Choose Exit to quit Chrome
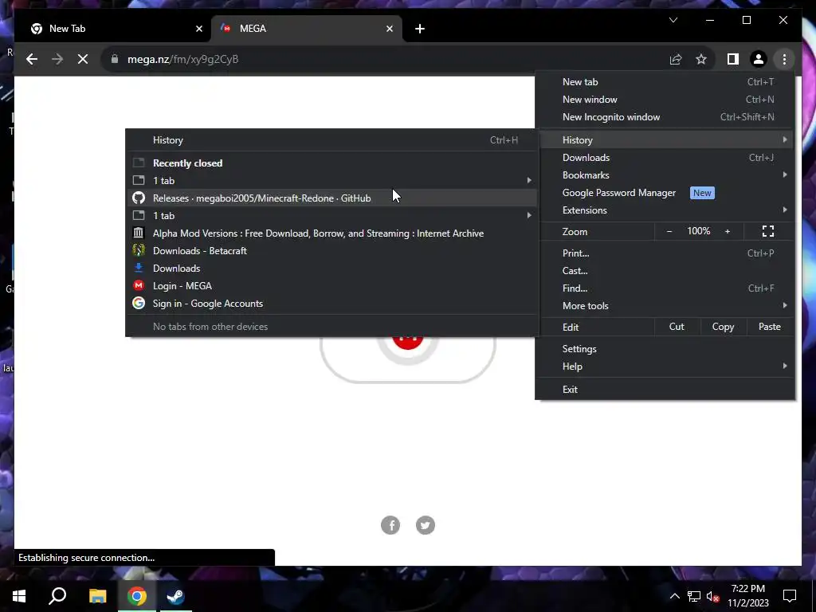 click(x=665, y=389)
